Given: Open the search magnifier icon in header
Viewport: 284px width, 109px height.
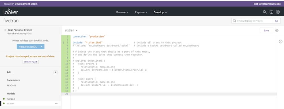Looking at the screenshot, I should click(265, 12).
